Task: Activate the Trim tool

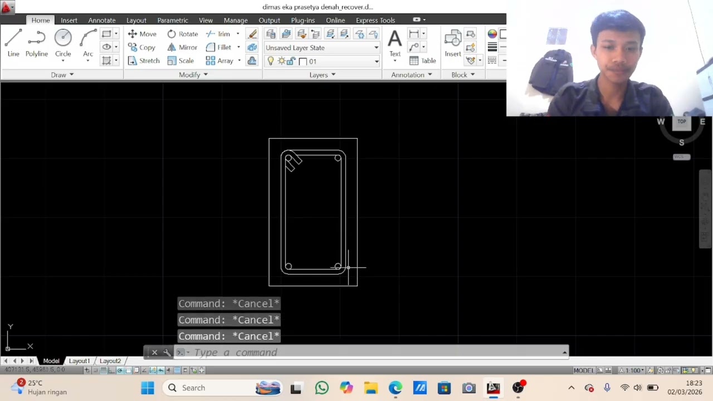Action: 218,34
